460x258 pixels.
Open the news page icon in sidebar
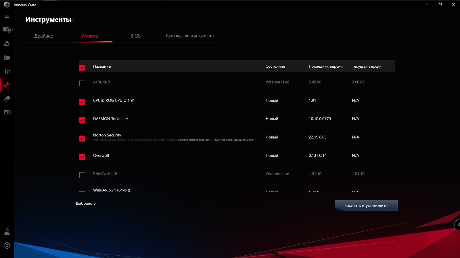click(x=7, y=112)
